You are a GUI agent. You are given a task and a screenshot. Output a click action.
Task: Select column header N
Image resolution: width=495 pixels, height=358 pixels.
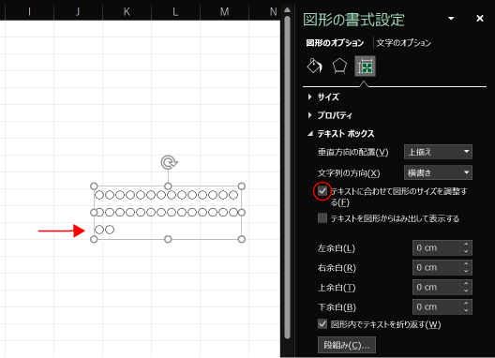(x=274, y=11)
